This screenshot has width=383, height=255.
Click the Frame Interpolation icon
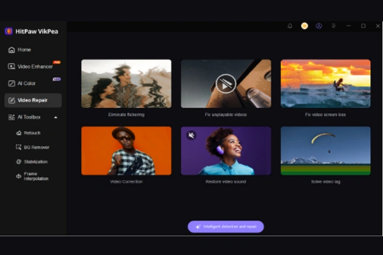[19, 176]
